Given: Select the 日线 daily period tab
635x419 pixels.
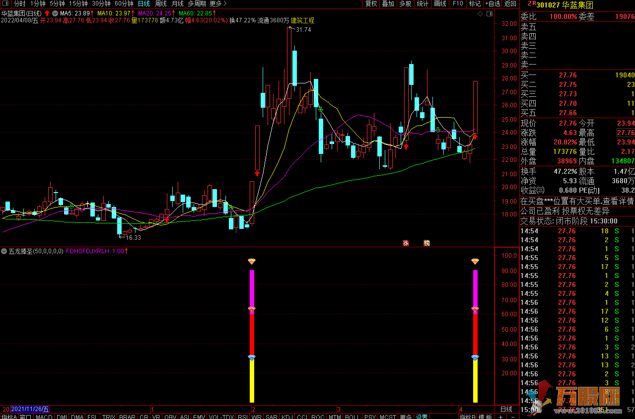Looking at the screenshot, I should click(x=144, y=3).
